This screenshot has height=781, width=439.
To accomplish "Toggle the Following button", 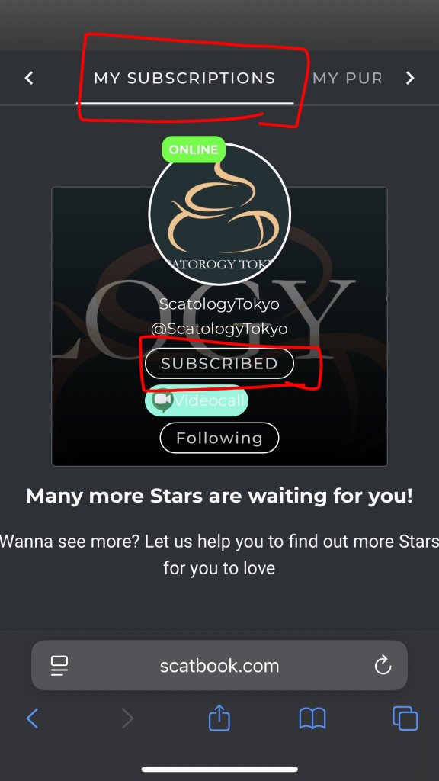I will [x=219, y=438].
